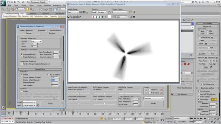Click the Undo arrow in quick access toolbar
The image size is (221, 124).
pyautogui.click(x=18, y=2)
